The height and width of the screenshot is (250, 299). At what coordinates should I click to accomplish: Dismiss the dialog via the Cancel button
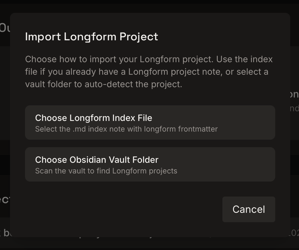[x=248, y=209]
